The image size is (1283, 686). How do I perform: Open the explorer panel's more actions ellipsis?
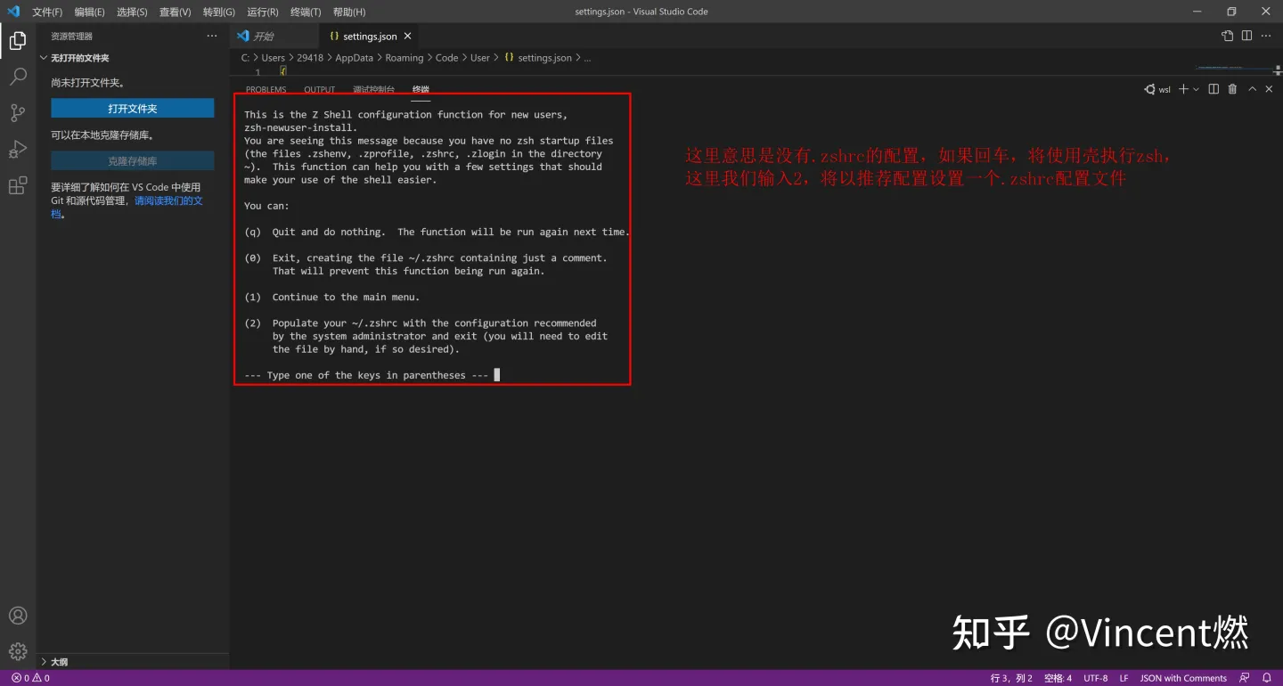click(212, 37)
